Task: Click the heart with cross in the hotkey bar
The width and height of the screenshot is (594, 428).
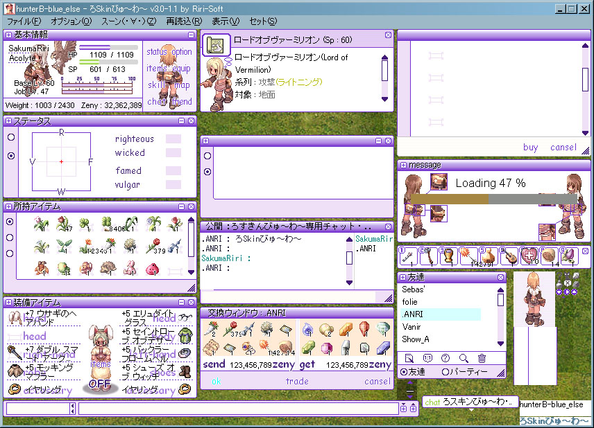Action: click(529, 257)
